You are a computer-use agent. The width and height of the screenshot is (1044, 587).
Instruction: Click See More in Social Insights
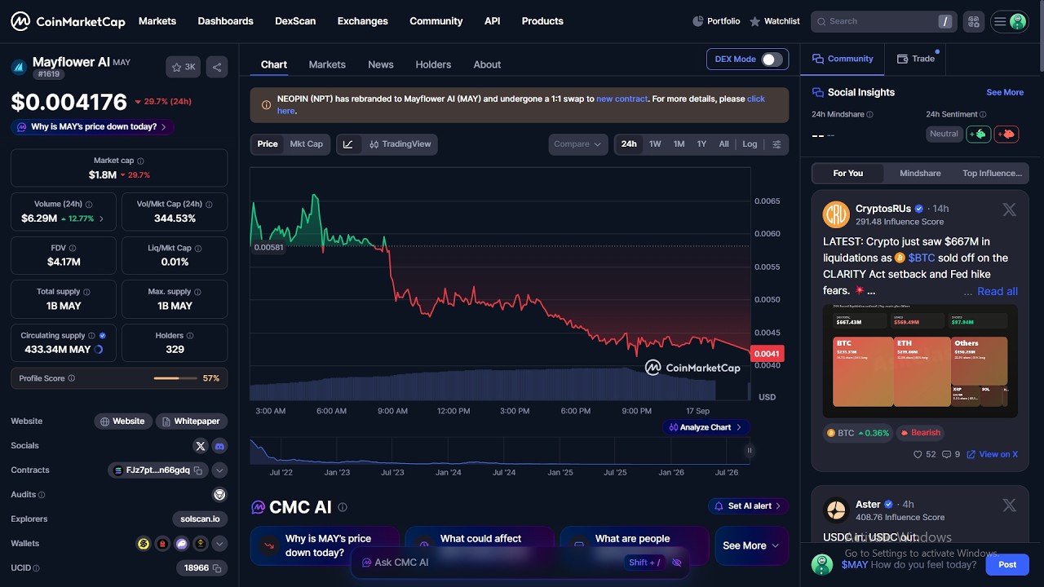[x=1005, y=92]
